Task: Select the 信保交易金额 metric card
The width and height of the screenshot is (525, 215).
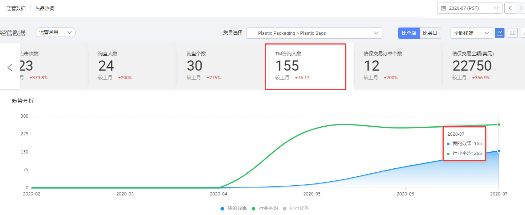Action: tap(482, 66)
